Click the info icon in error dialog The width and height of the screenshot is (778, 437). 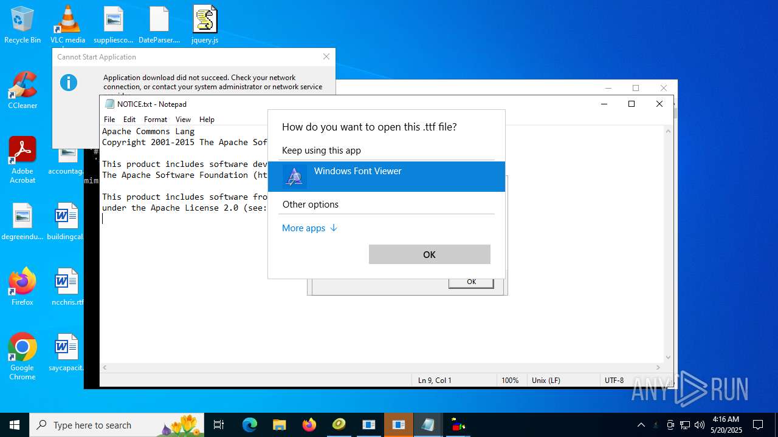click(69, 83)
